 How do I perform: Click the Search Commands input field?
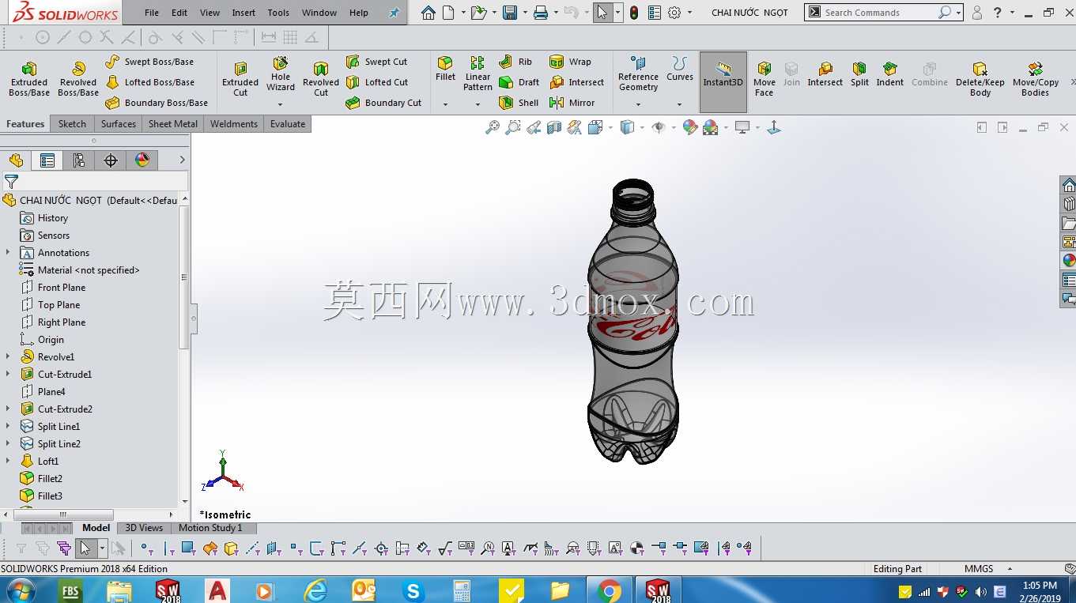point(880,13)
